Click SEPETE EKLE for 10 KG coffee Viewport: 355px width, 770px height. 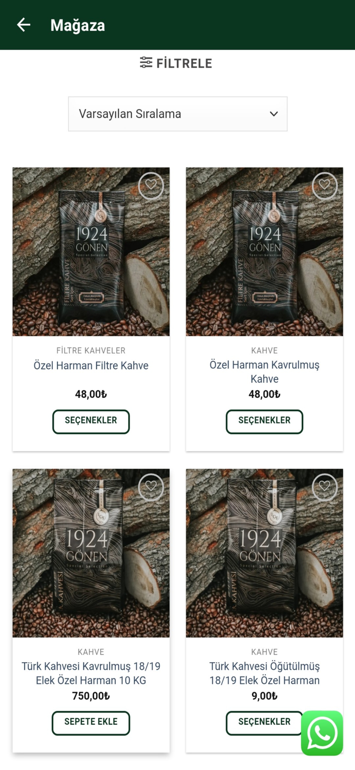coord(91,723)
